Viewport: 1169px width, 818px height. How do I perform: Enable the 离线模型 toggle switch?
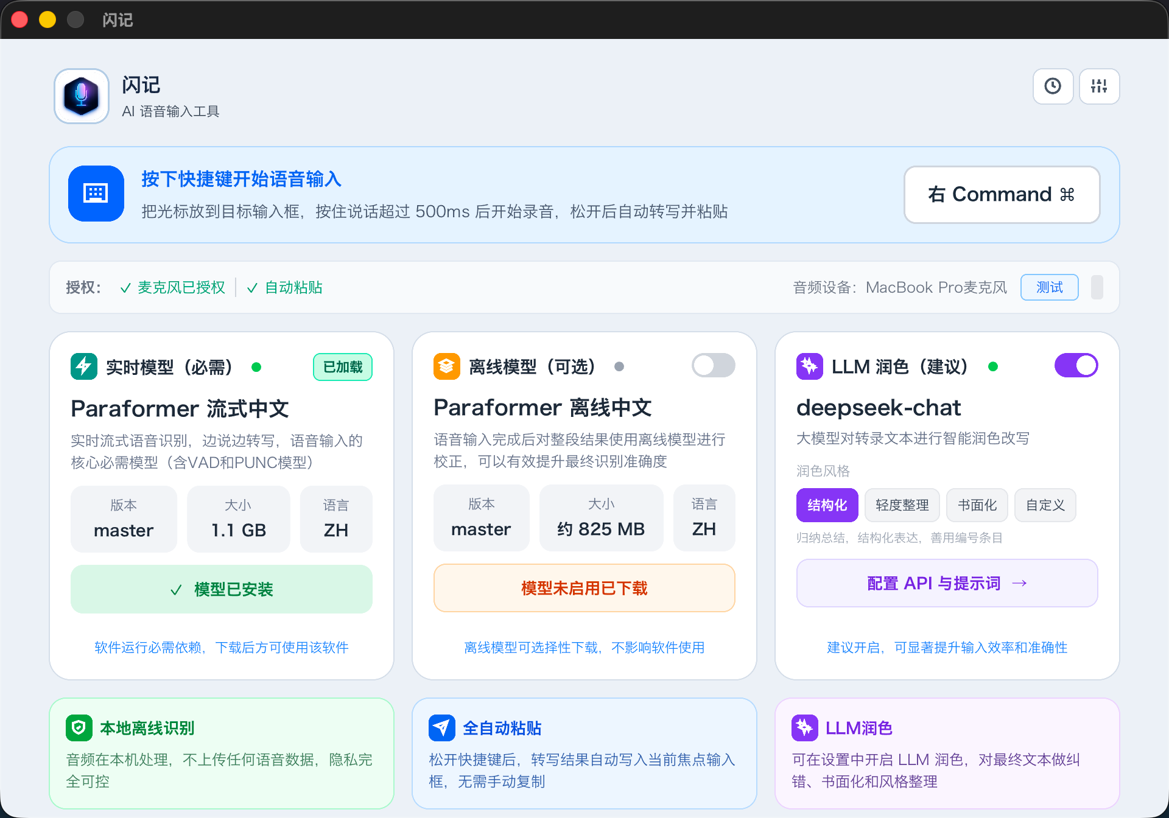coord(712,365)
